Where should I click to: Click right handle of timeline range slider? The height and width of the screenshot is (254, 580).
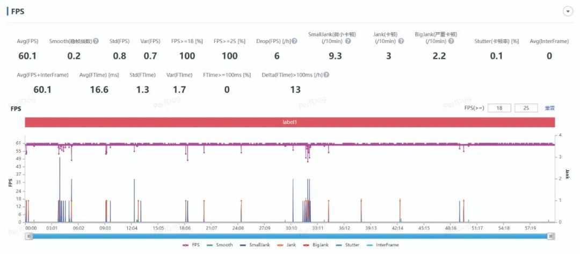pos(551,236)
